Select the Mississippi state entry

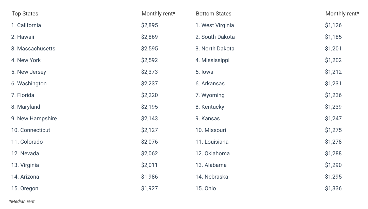coord(212,60)
